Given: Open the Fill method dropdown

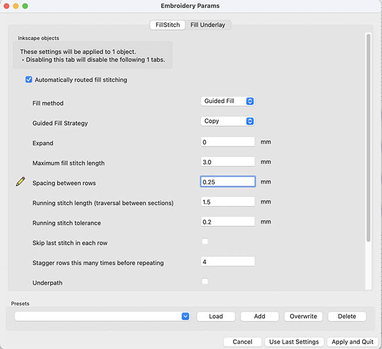Looking at the screenshot, I should pos(227,101).
